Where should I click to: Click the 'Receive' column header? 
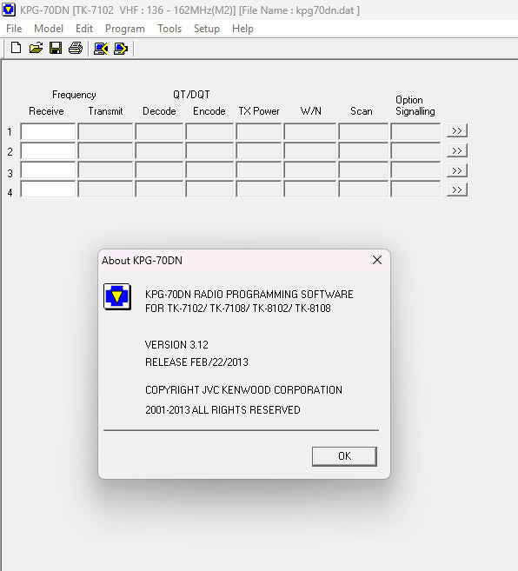(x=46, y=111)
